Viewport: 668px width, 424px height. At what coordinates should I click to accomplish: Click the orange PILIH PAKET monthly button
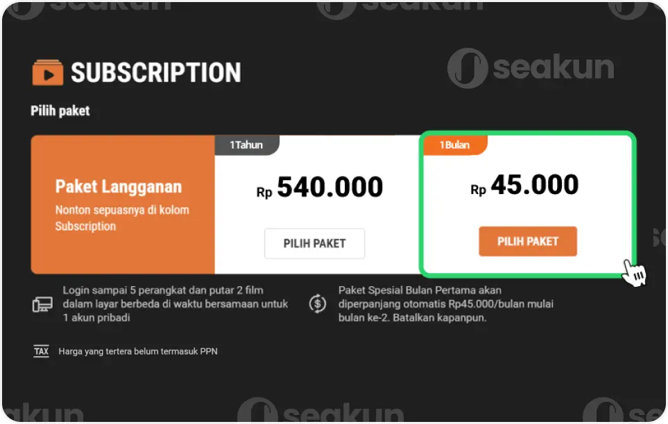(x=528, y=241)
